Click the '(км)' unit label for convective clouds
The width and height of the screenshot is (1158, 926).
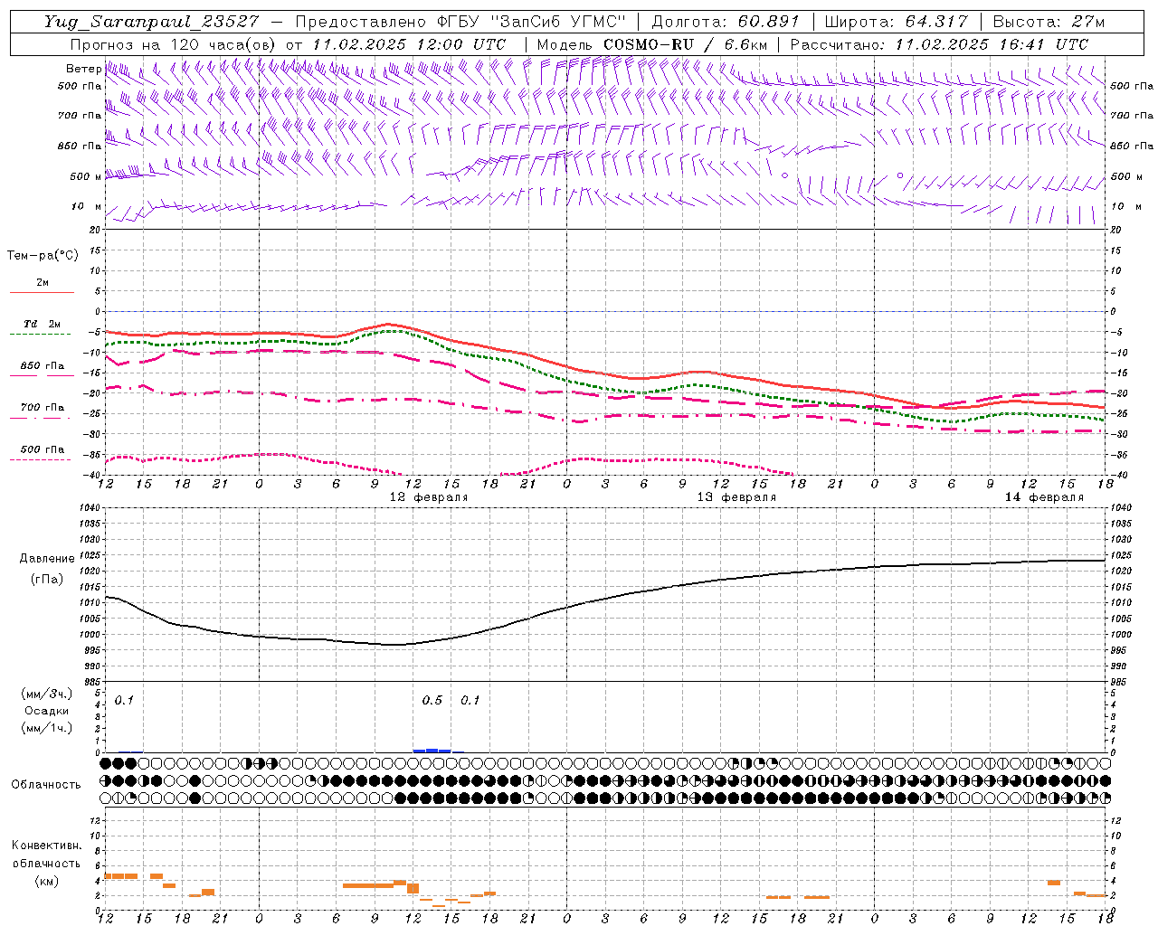click(x=46, y=881)
